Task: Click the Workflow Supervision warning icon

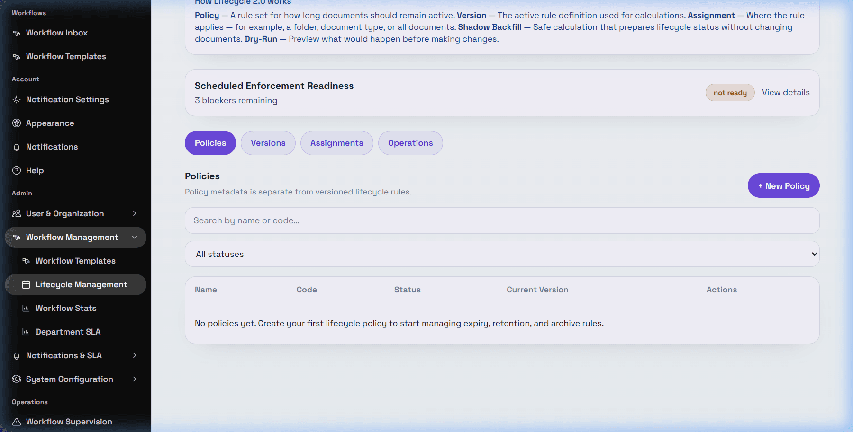Action: pos(17,422)
